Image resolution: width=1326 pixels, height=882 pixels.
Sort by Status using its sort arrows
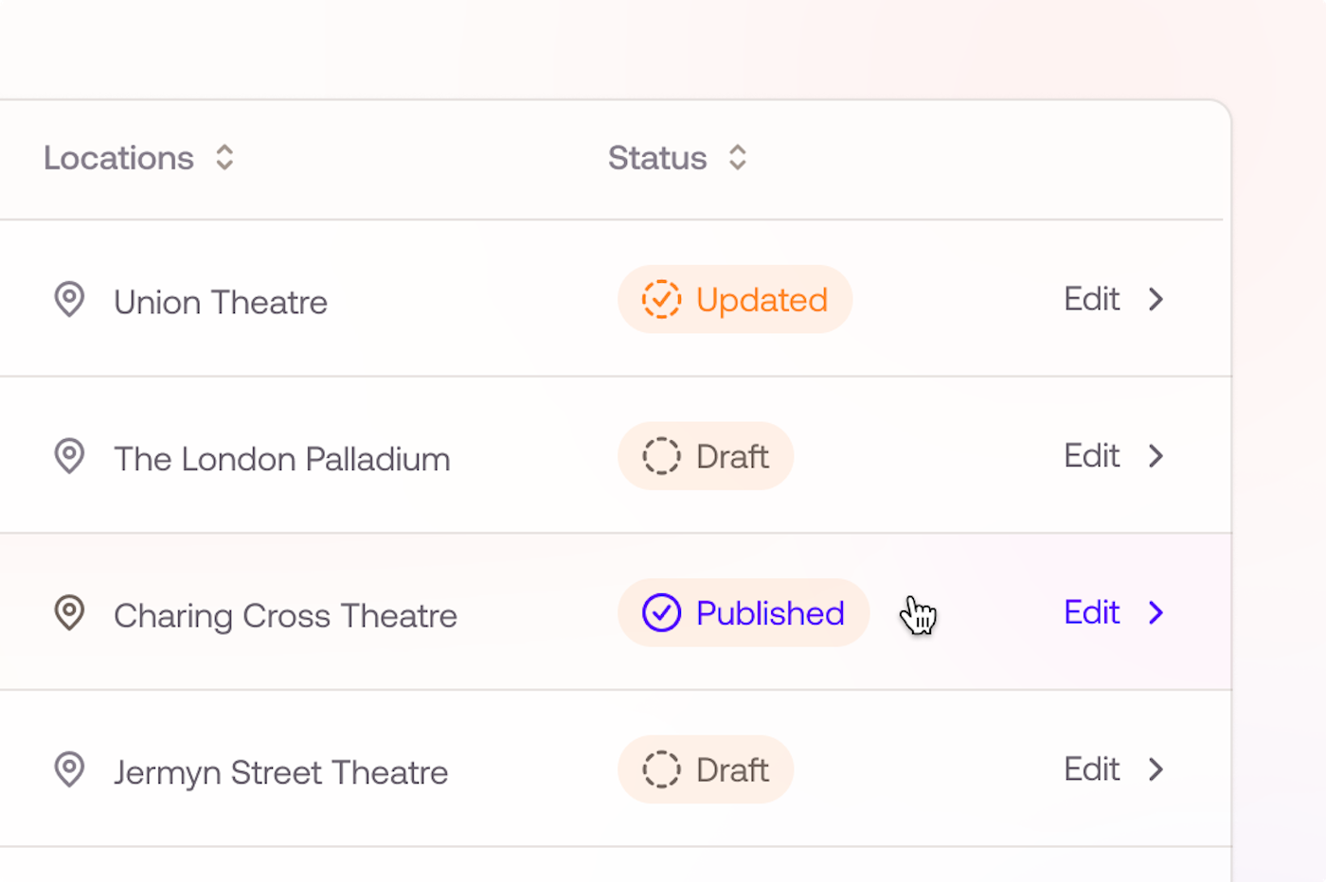pyautogui.click(x=738, y=157)
